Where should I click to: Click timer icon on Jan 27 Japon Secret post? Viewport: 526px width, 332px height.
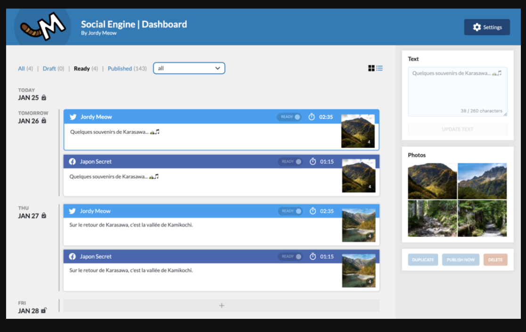point(312,257)
